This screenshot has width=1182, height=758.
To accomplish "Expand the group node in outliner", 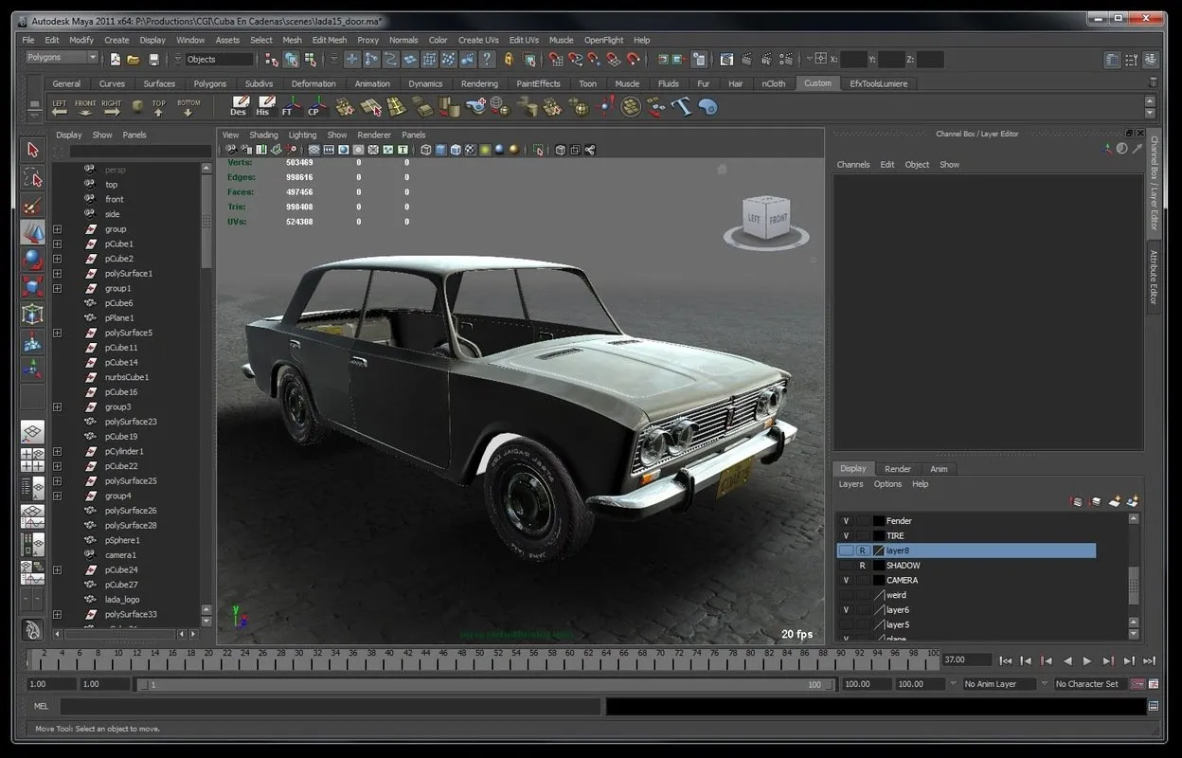I will point(58,229).
